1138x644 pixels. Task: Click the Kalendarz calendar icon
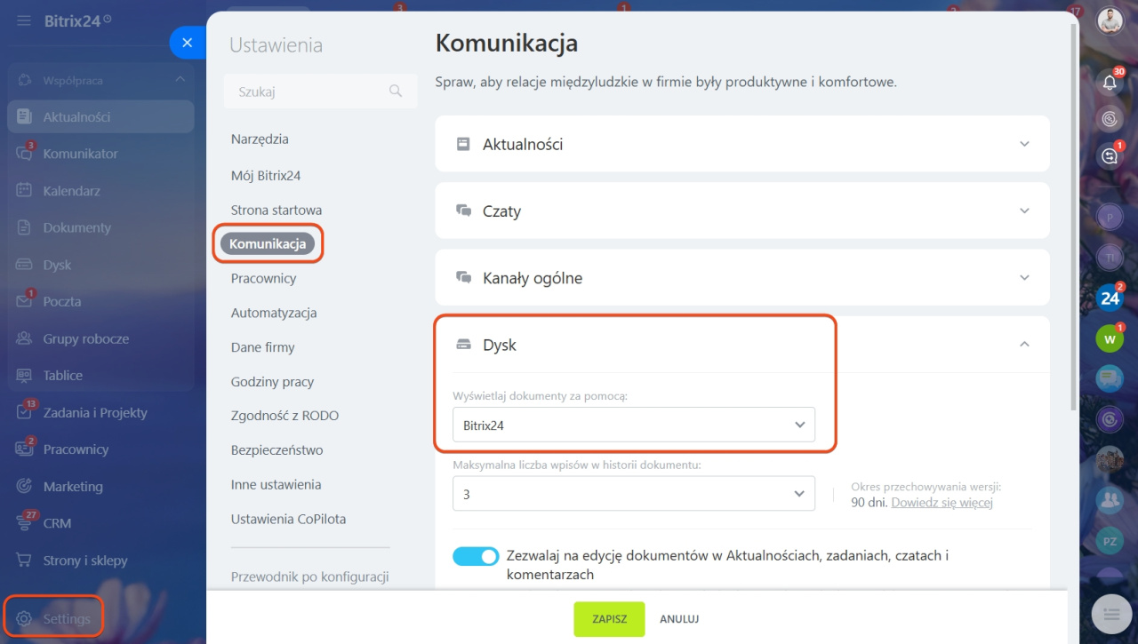[x=24, y=190]
